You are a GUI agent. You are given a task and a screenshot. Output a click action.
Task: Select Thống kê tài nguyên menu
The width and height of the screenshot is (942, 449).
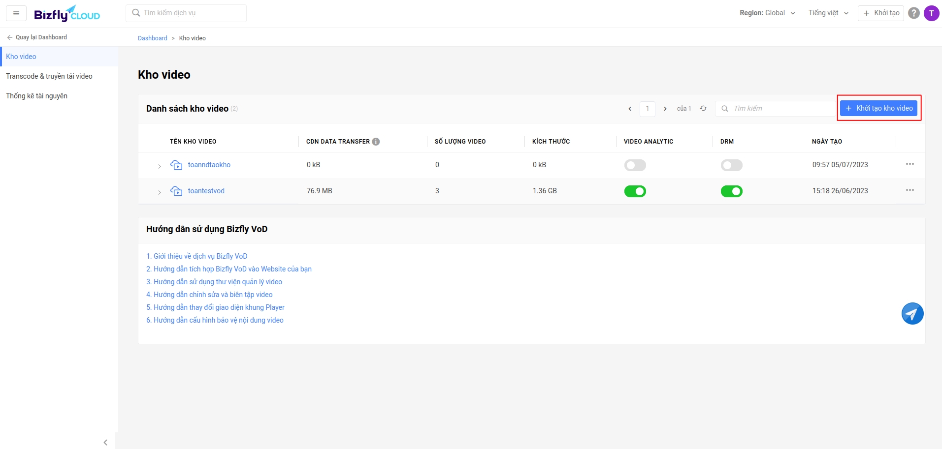point(37,96)
